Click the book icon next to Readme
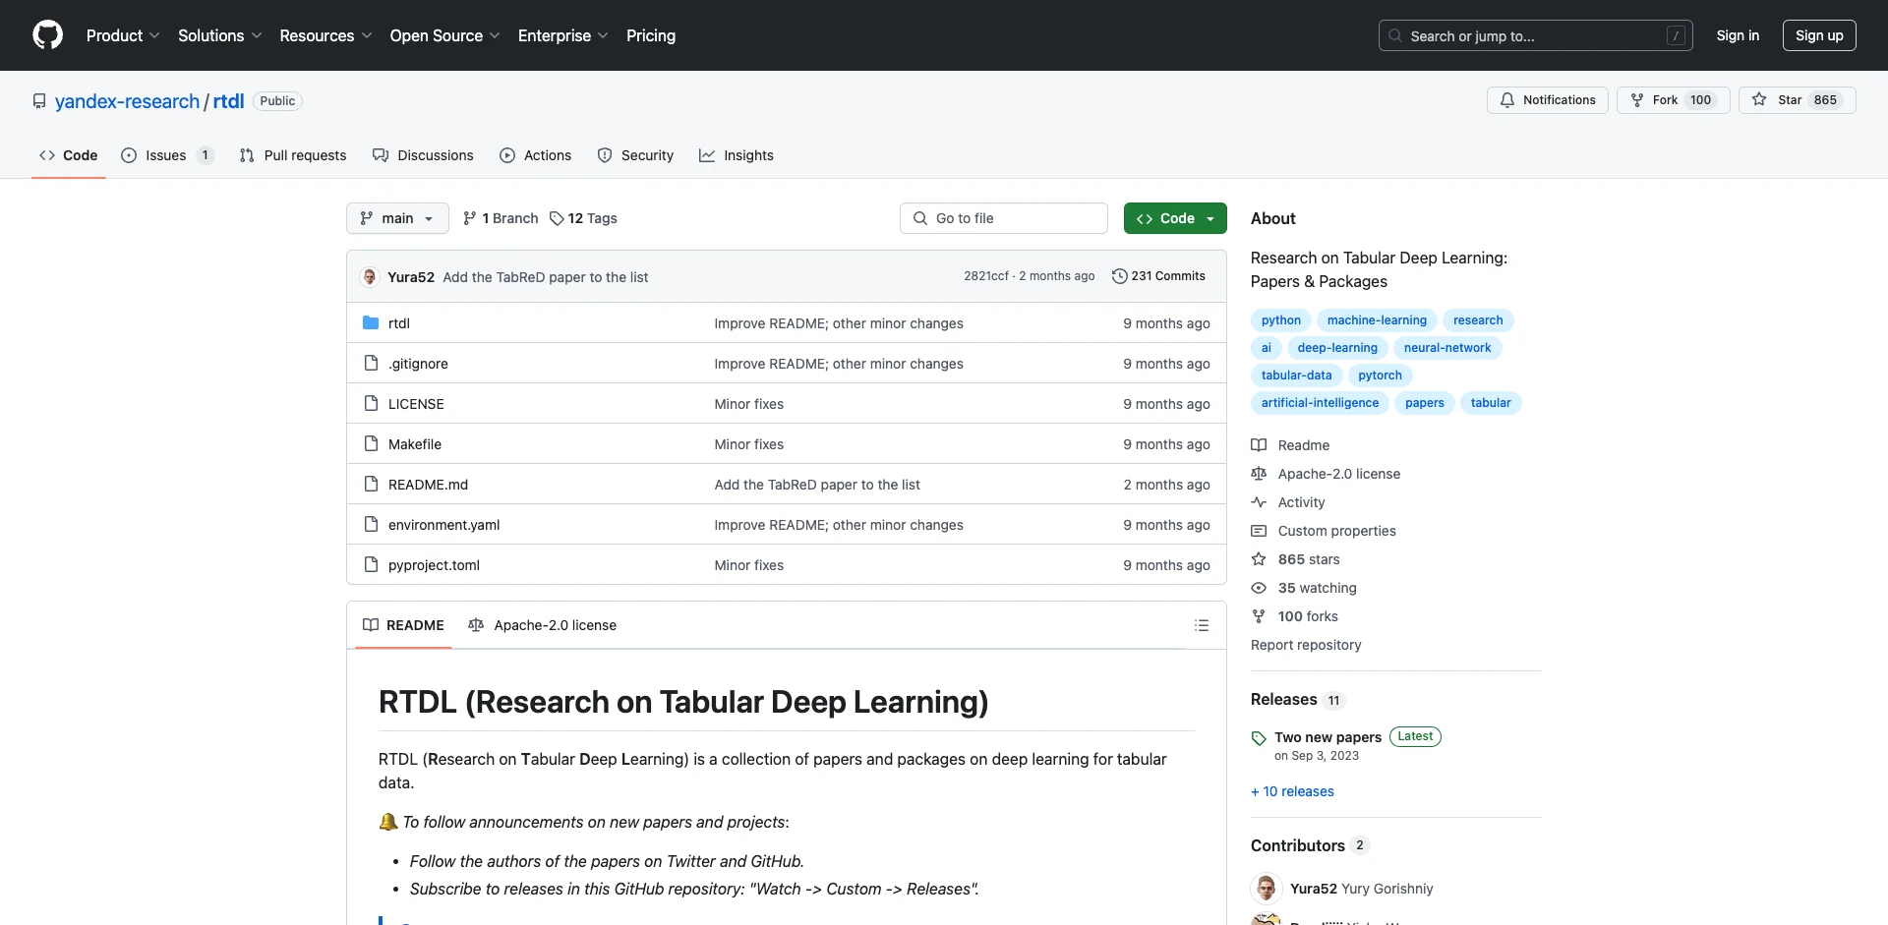The image size is (1888, 925). tap(1259, 445)
